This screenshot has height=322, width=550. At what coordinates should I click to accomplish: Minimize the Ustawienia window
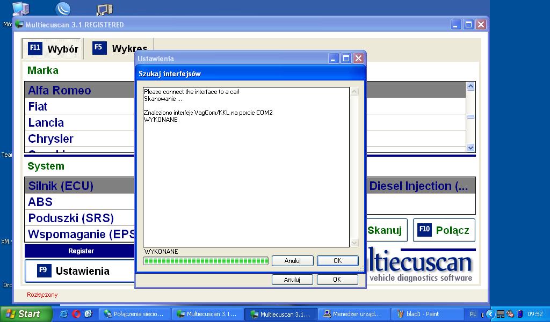click(x=333, y=58)
